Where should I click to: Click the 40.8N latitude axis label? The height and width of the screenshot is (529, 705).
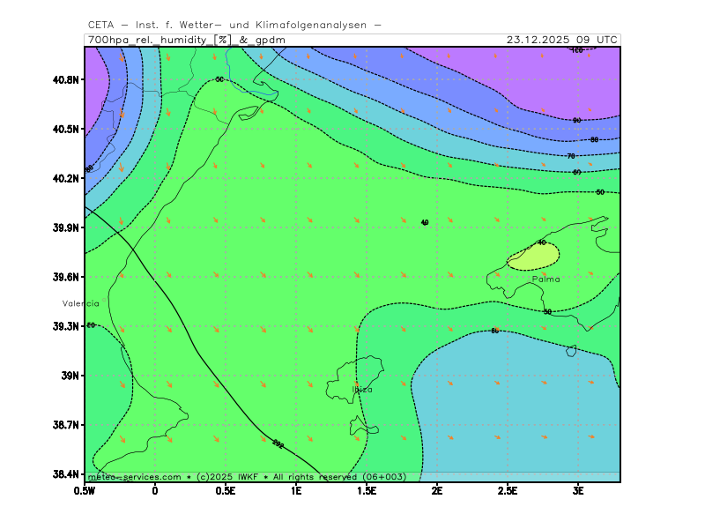65,79
